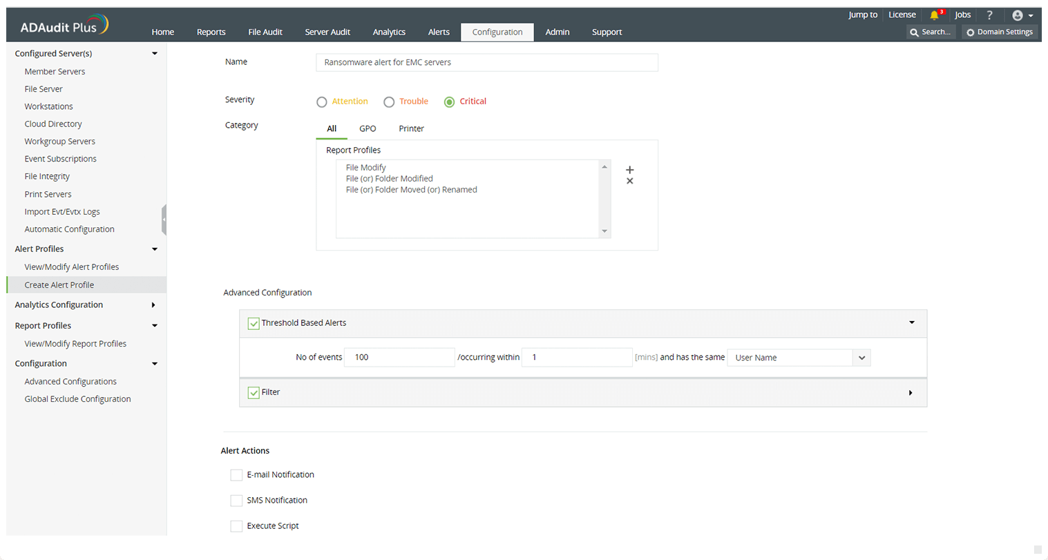Enable SMS Notification checkbox
This screenshot has width=1048, height=560.
pos(236,501)
